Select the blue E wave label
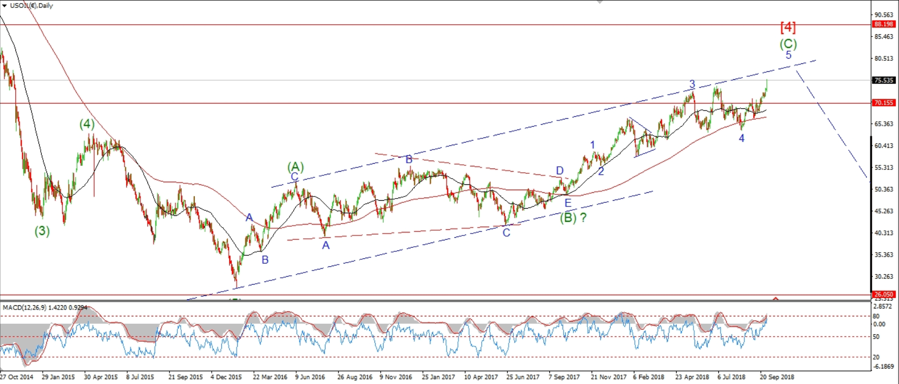The height and width of the screenshot is (384, 899). (x=568, y=203)
